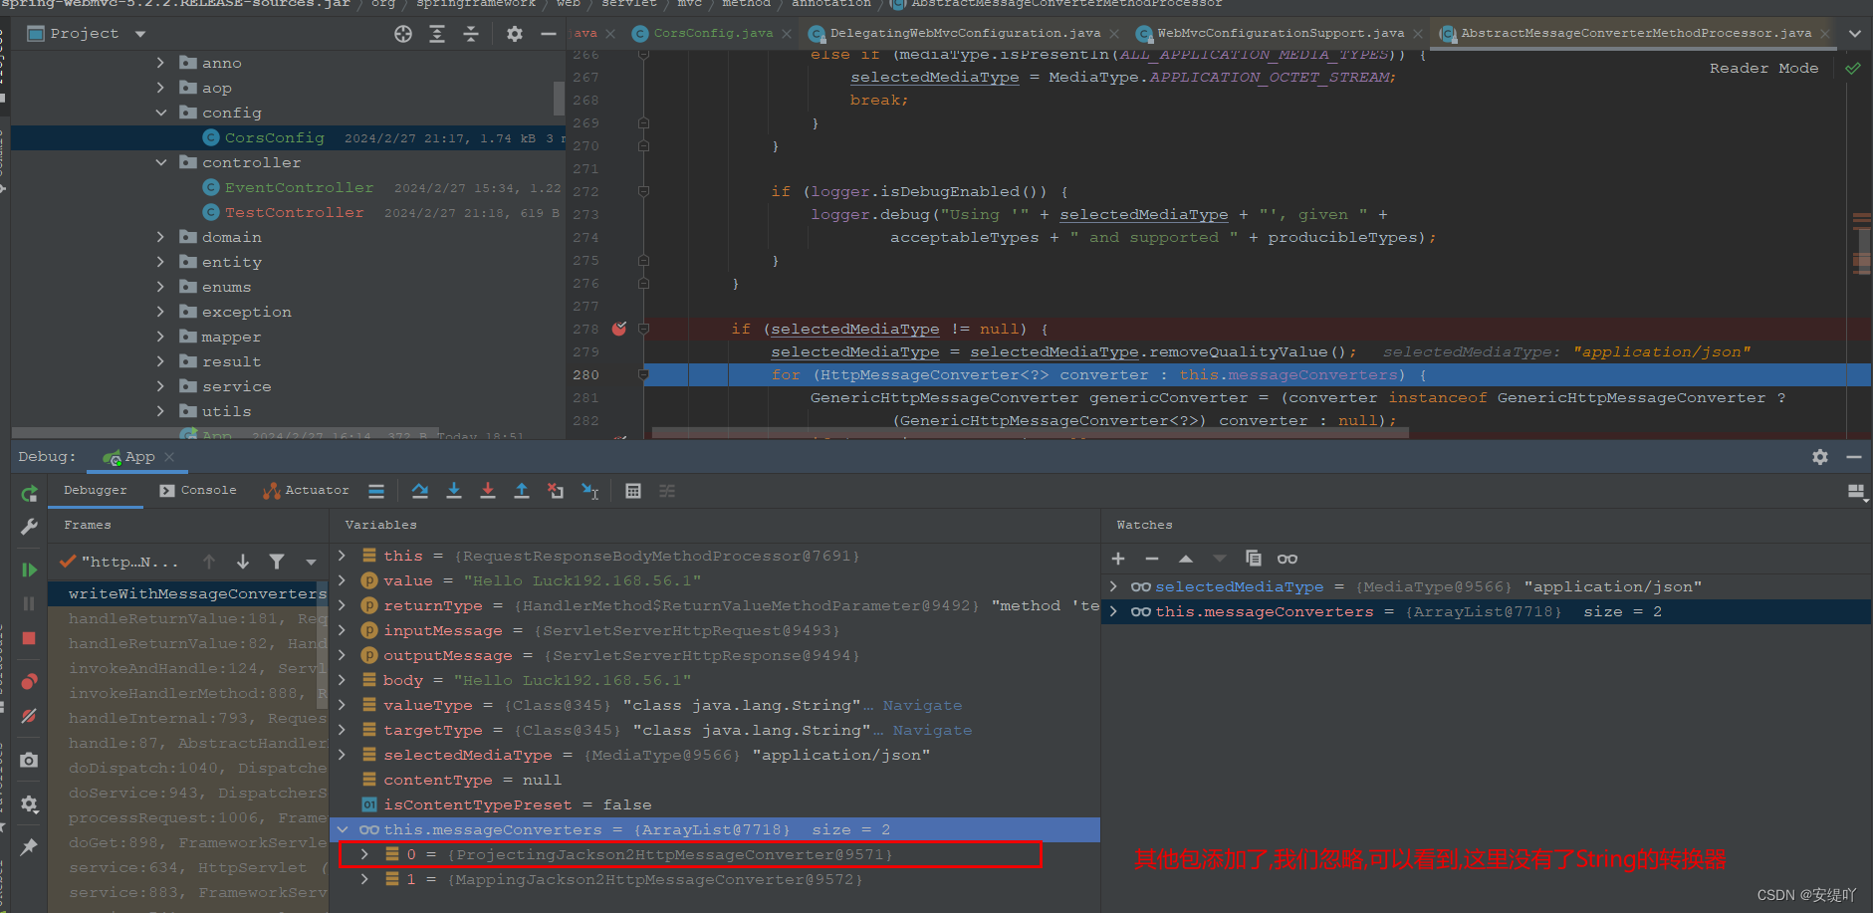Show hidden editor tabs dropdown
Viewport: 1873px width, 913px height.
click(x=1855, y=34)
